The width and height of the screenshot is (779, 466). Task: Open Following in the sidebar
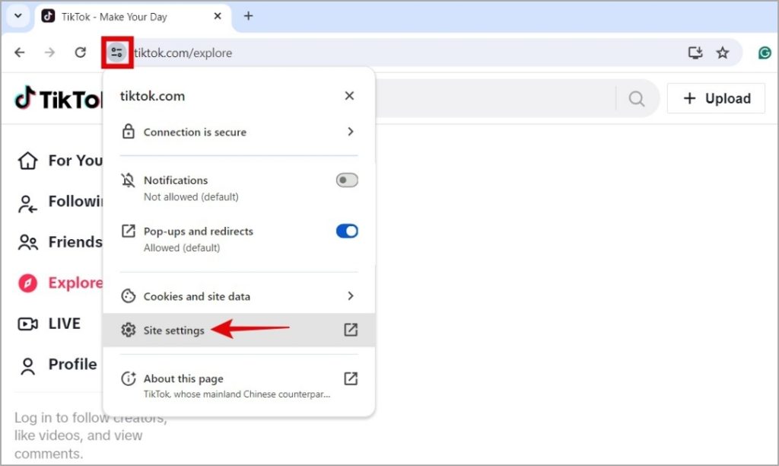click(x=59, y=202)
